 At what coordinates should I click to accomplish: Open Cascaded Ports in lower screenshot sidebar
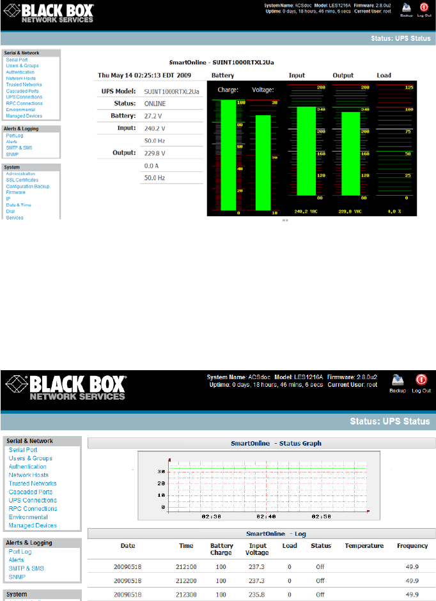pyautogui.click(x=31, y=492)
